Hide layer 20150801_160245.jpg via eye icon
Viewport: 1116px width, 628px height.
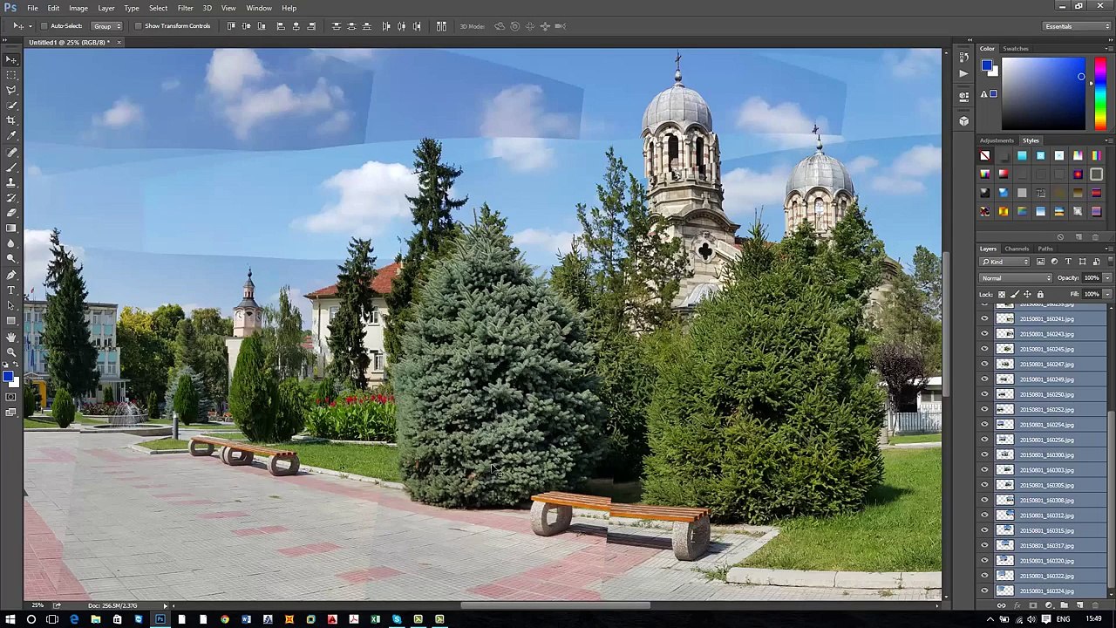tap(984, 349)
